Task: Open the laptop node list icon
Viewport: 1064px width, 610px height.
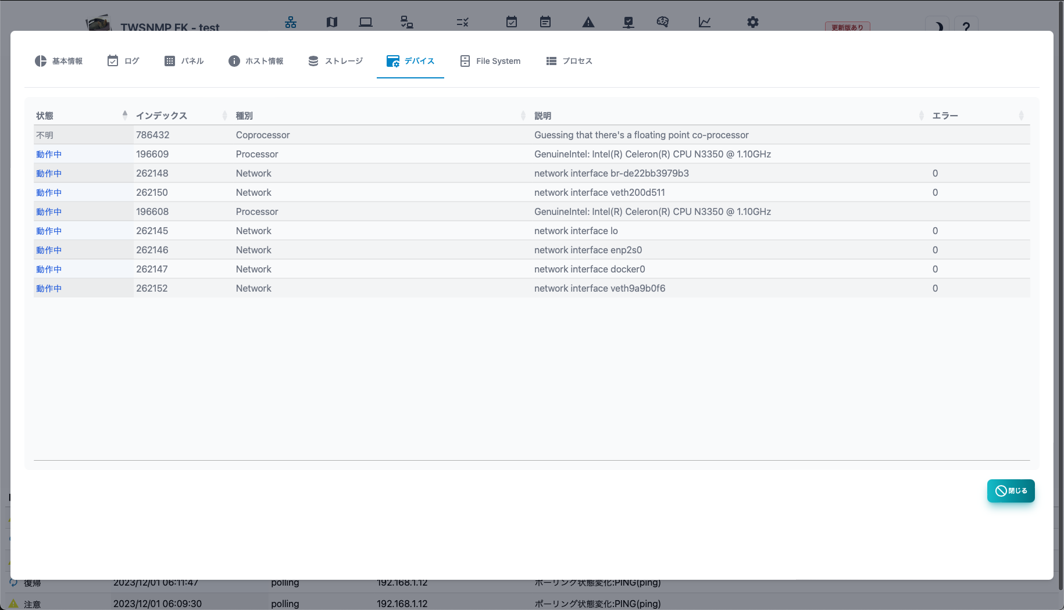Action: (366, 22)
